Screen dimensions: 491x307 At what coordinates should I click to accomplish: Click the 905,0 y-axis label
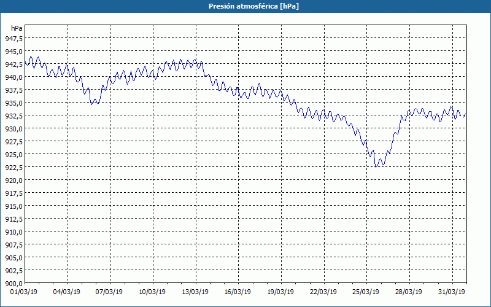click(x=14, y=257)
